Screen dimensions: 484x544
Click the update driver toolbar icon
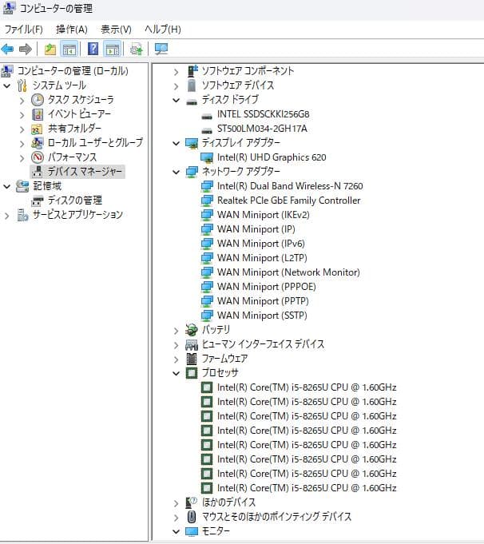pyautogui.click(x=136, y=49)
